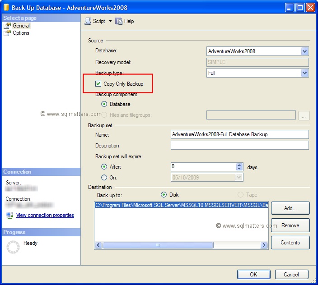Select the expire After radio button
The height and width of the screenshot is (285, 318).
[x=104, y=167]
